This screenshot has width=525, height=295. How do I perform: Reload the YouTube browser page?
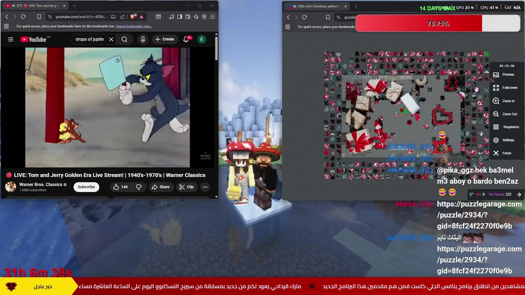pos(23,17)
